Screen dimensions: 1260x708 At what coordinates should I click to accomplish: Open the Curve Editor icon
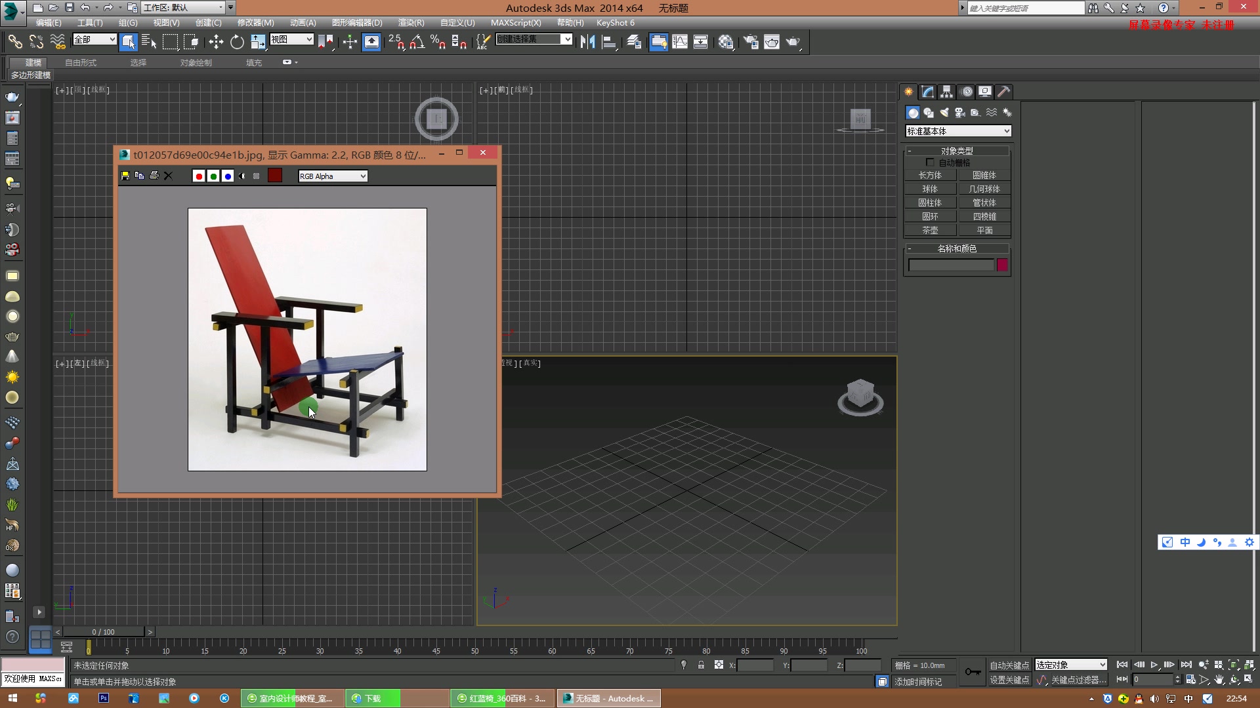680,42
